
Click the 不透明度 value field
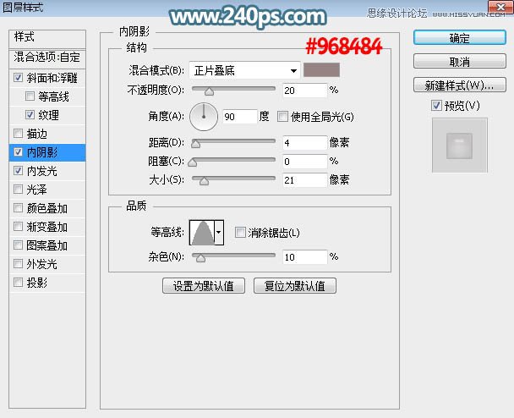pos(305,91)
